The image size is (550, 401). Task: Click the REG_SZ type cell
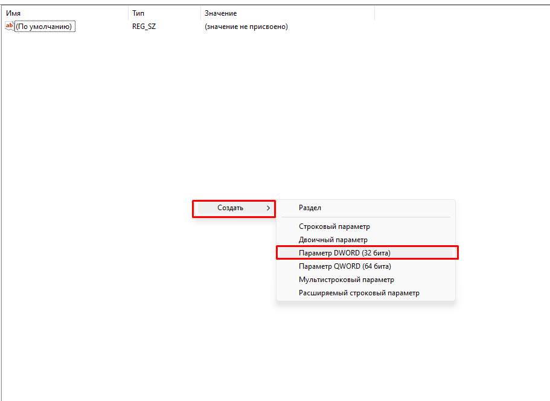(x=144, y=27)
